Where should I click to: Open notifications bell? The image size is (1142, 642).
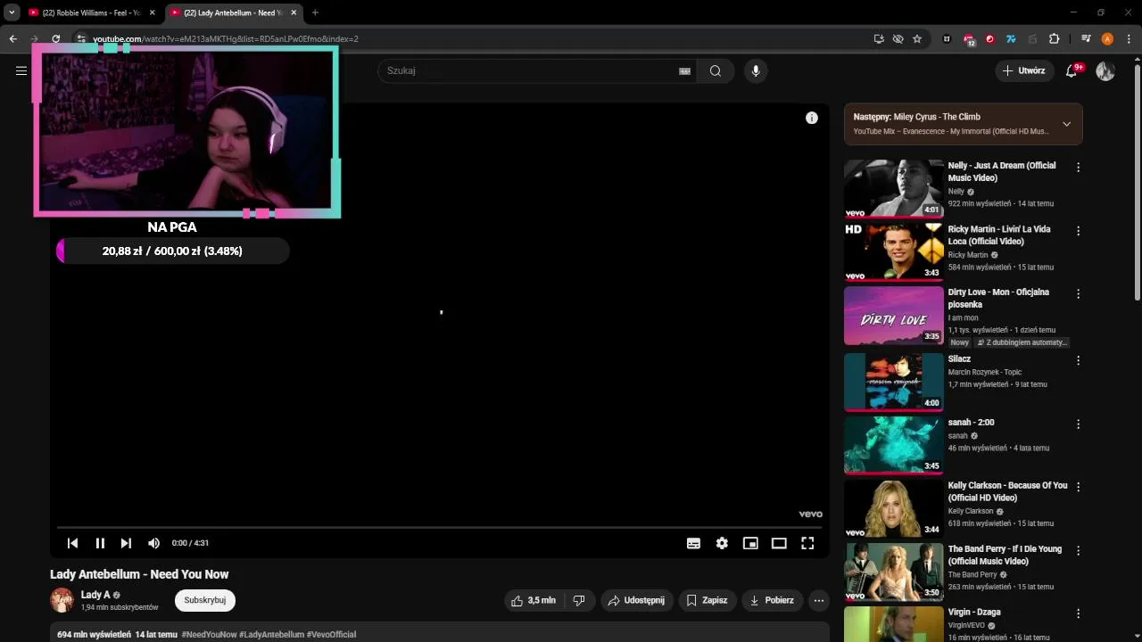pyautogui.click(x=1072, y=70)
